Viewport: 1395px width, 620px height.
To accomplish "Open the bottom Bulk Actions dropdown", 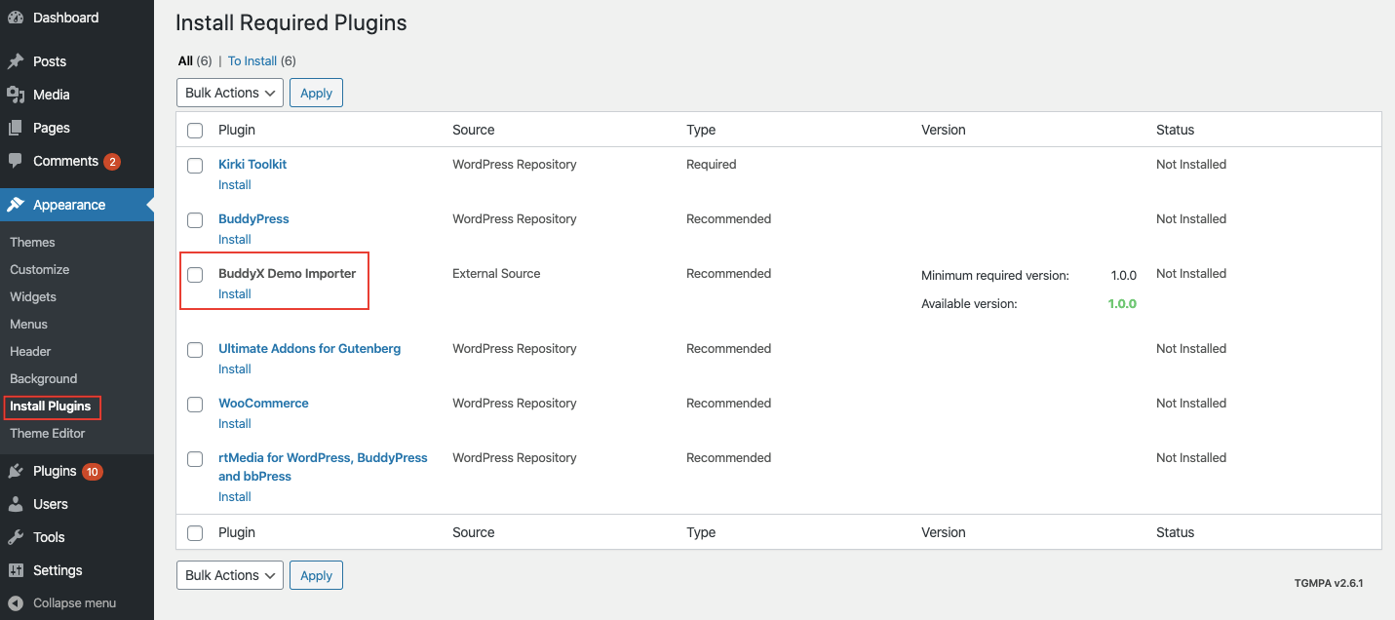I will pos(230,575).
